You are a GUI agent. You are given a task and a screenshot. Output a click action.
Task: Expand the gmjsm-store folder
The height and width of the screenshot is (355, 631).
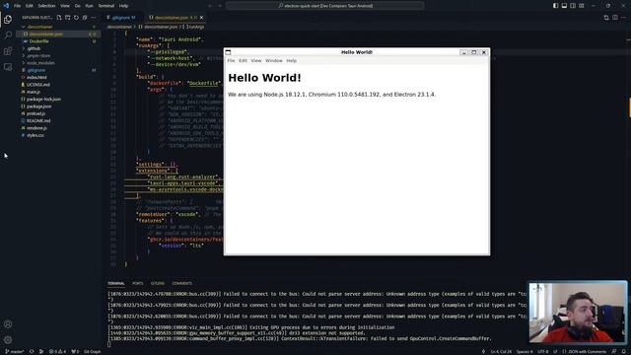(38, 55)
